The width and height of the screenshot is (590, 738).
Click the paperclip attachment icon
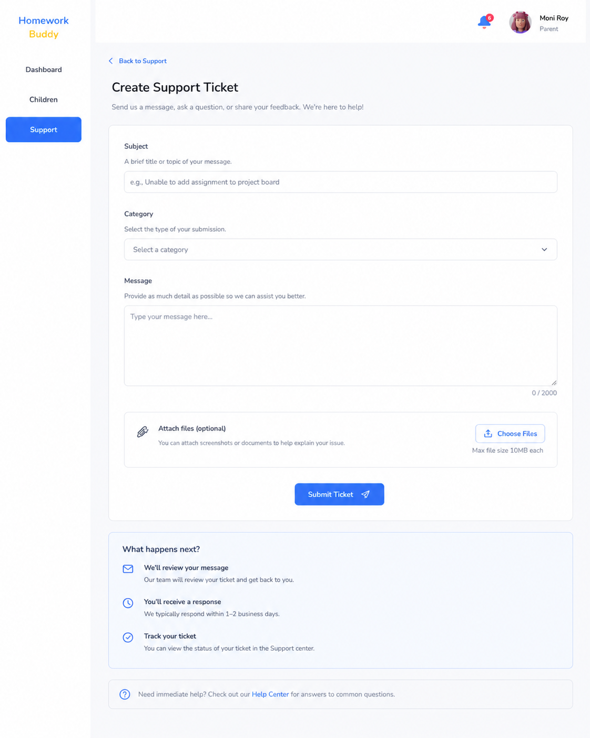point(143,432)
